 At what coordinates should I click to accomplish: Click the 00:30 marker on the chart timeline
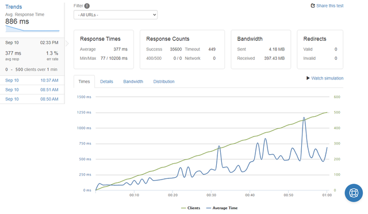tap(211, 195)
